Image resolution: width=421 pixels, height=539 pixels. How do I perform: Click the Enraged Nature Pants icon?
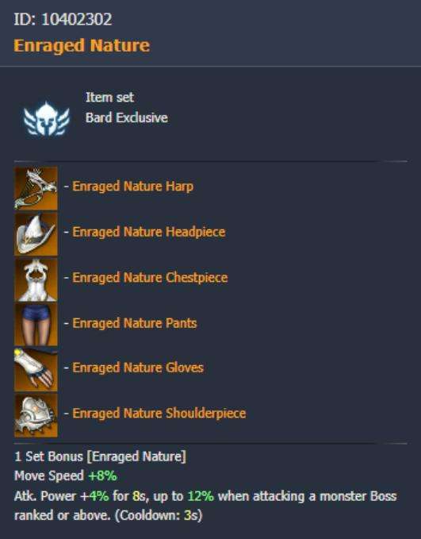pos(36,325)
